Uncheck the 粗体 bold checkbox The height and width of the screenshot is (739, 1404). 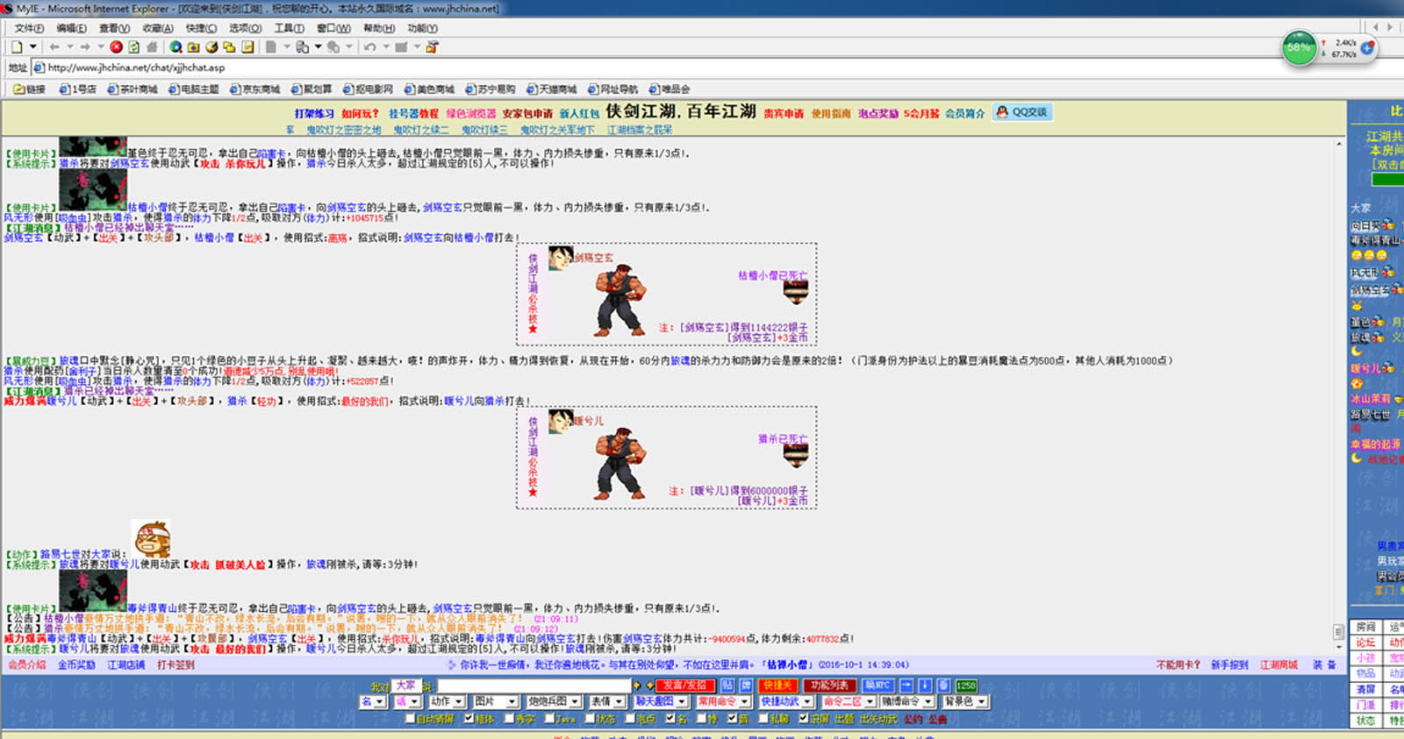[x=469, y=718]
